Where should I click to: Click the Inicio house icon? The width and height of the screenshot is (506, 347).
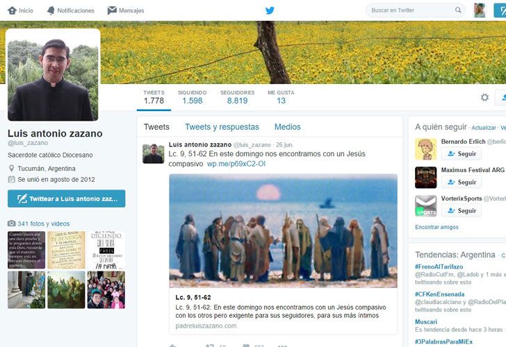tap(12, 10)
